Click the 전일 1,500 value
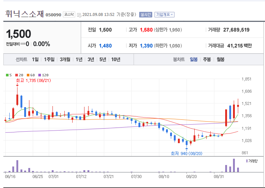The height and width of the screenshot is (188, 265). [x=105, y=30]
